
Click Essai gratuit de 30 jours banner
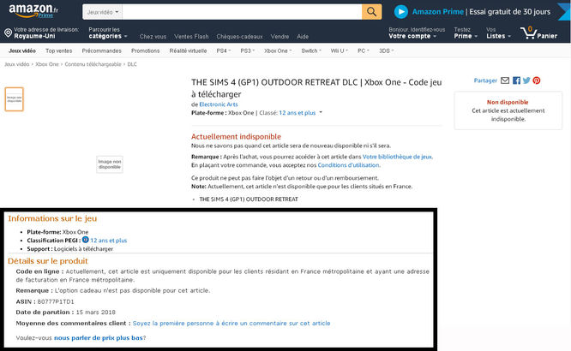click(x=509, y=12)
